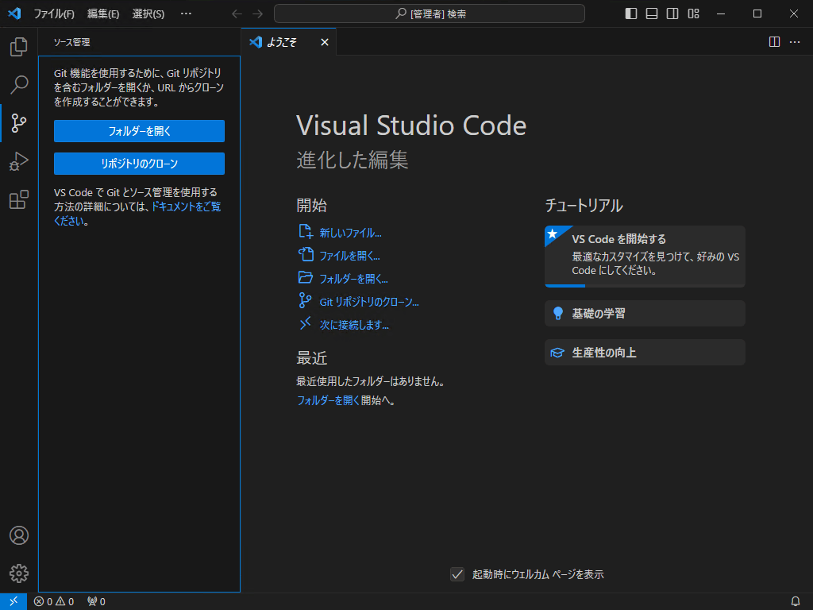The image size is (813, 610).
Task: Click 次に接続します... link
Action: (354, 325)
